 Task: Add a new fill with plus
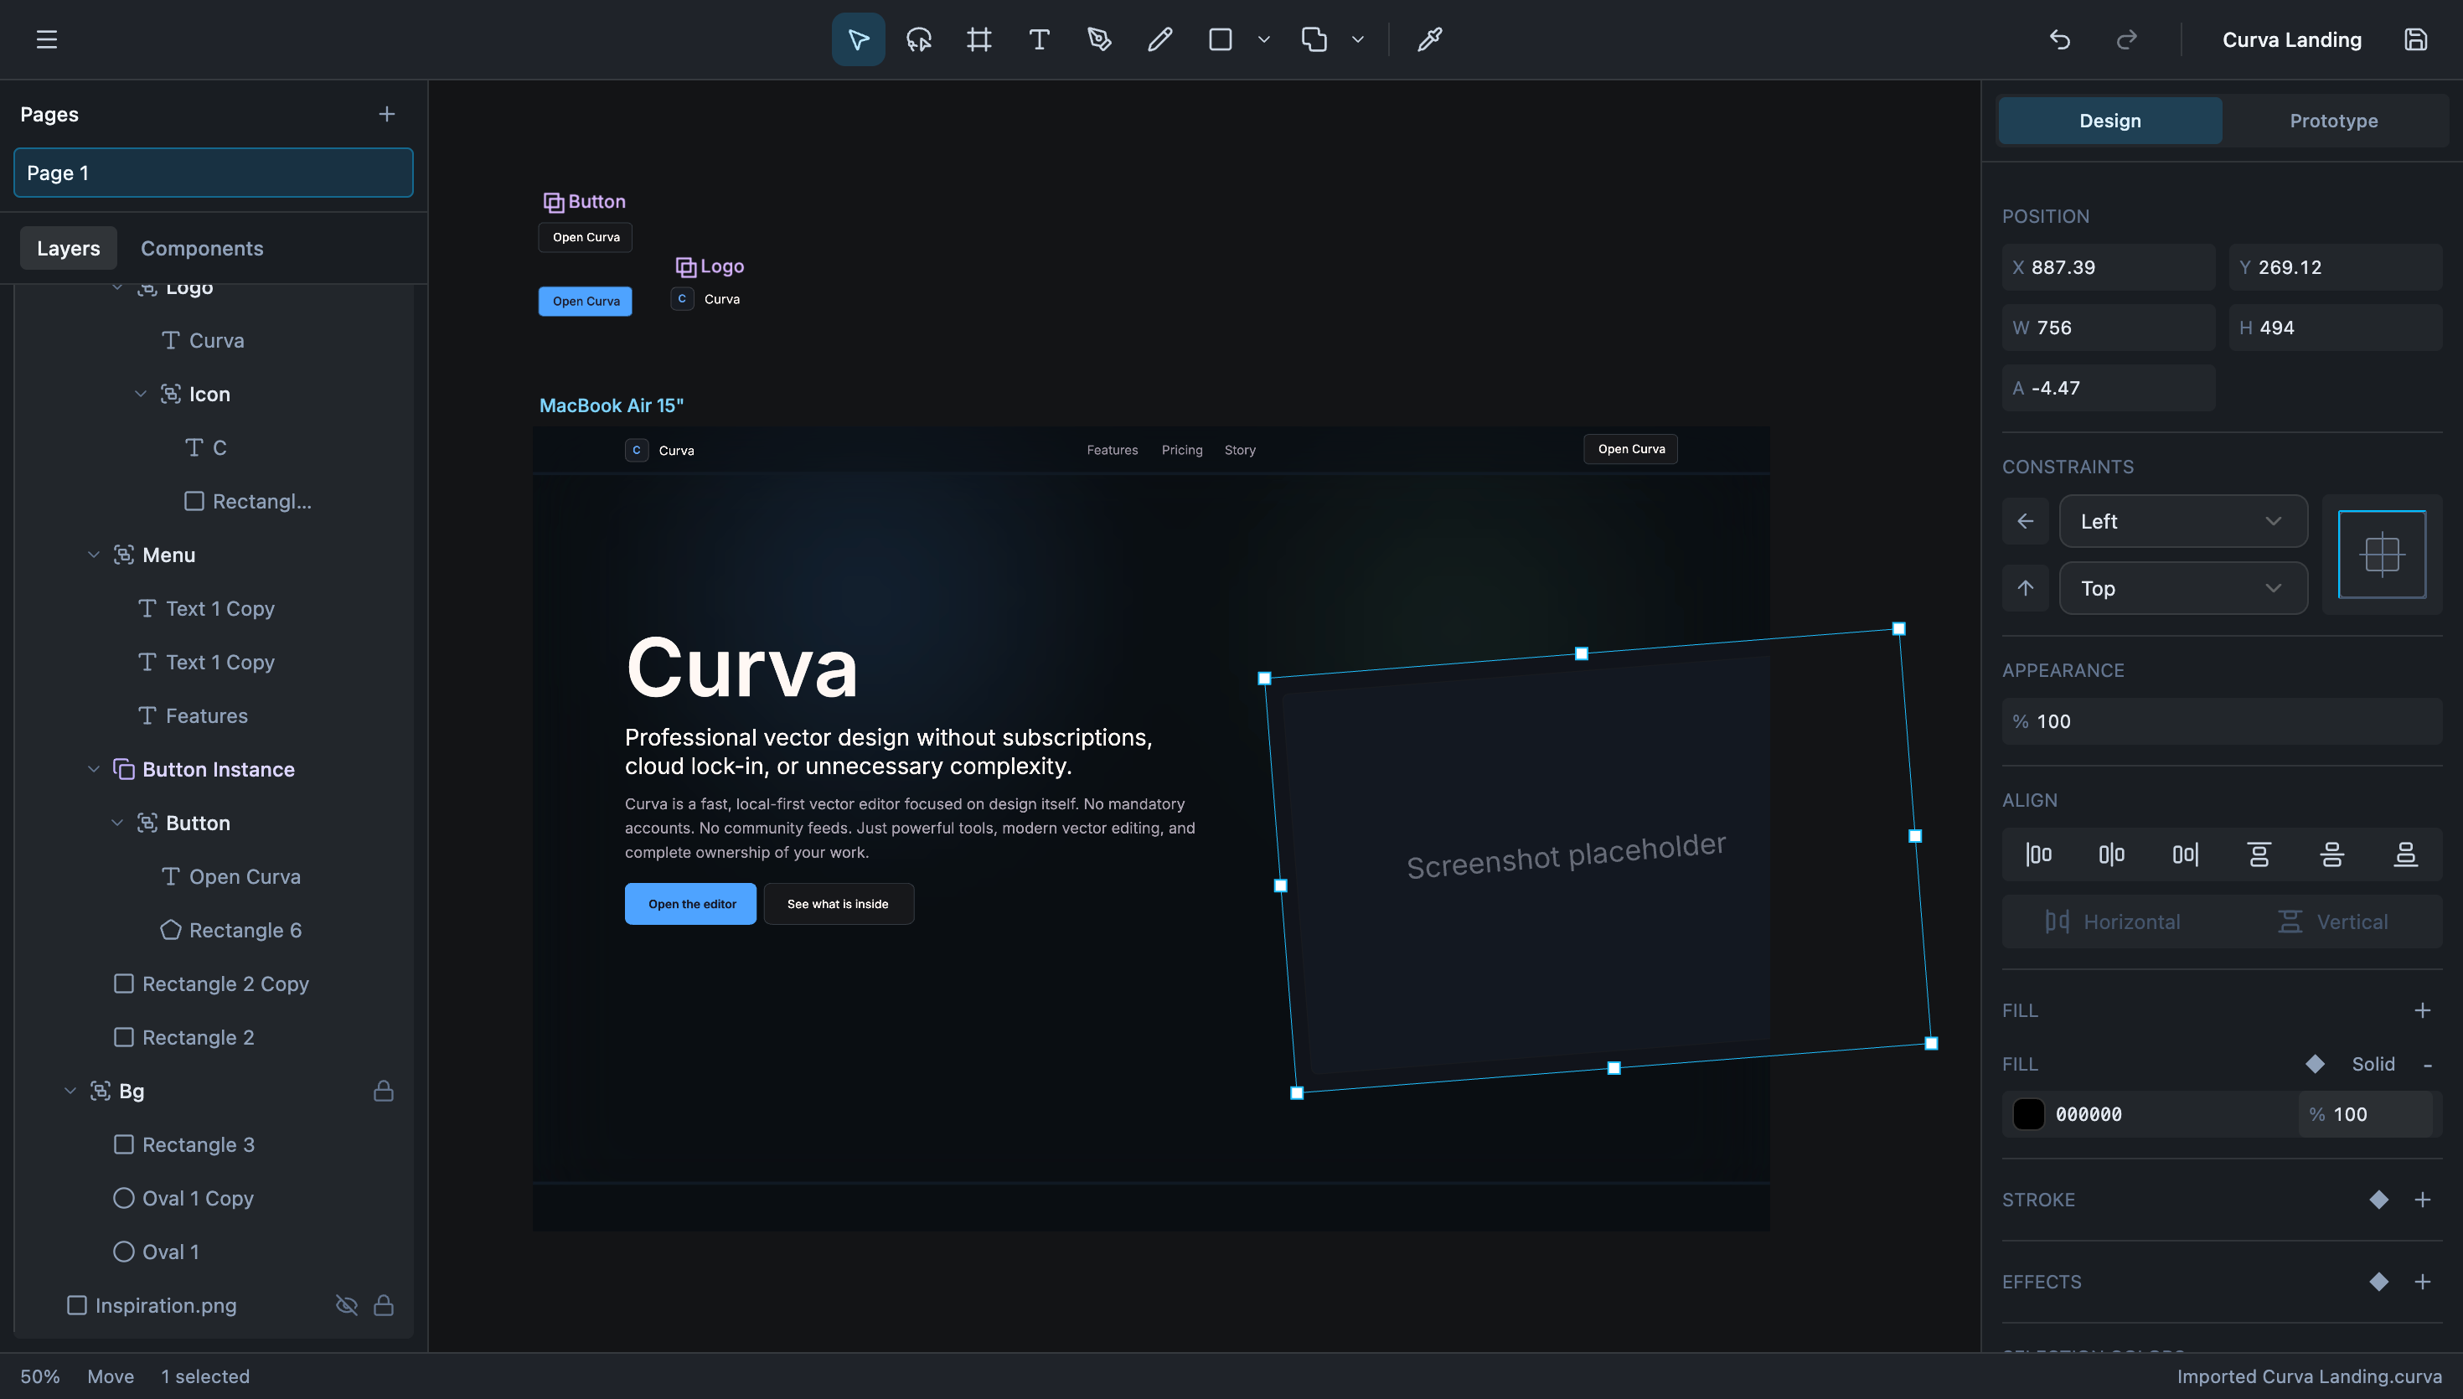coord(2422,1009)
